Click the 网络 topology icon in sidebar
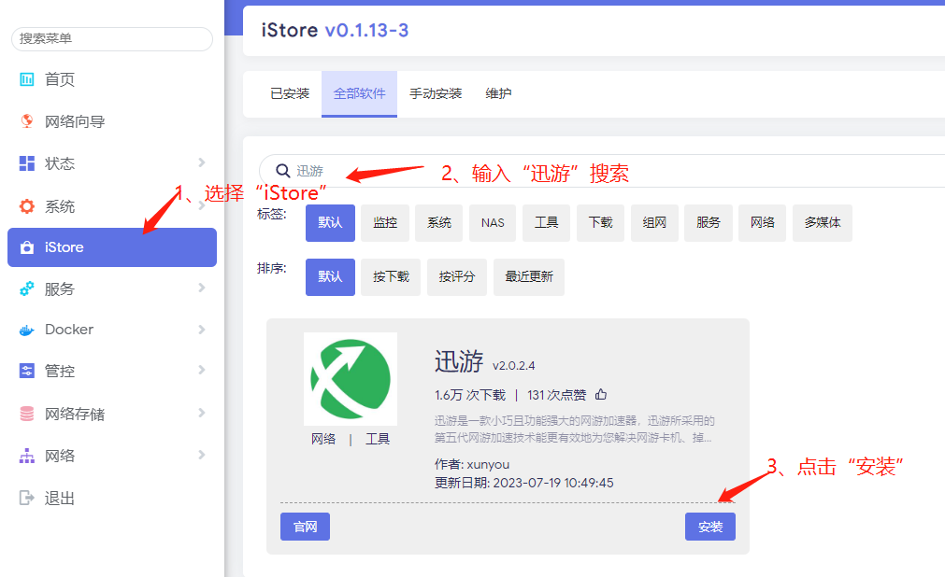Screen dimensions: 945x577 (x=27, y=456)
